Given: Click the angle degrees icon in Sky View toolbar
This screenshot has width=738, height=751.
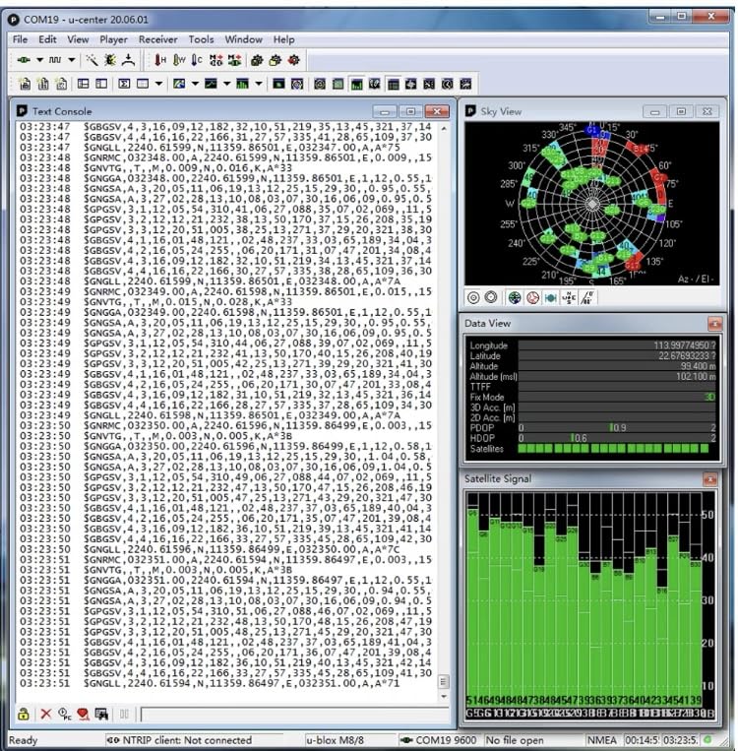Looking at the screenshot, I should point(587,298).
